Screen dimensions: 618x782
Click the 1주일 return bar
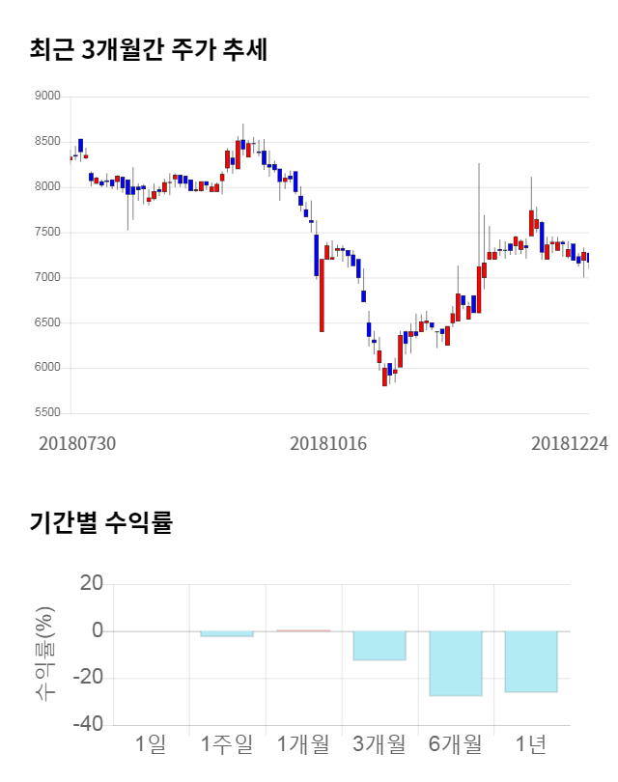227,634
